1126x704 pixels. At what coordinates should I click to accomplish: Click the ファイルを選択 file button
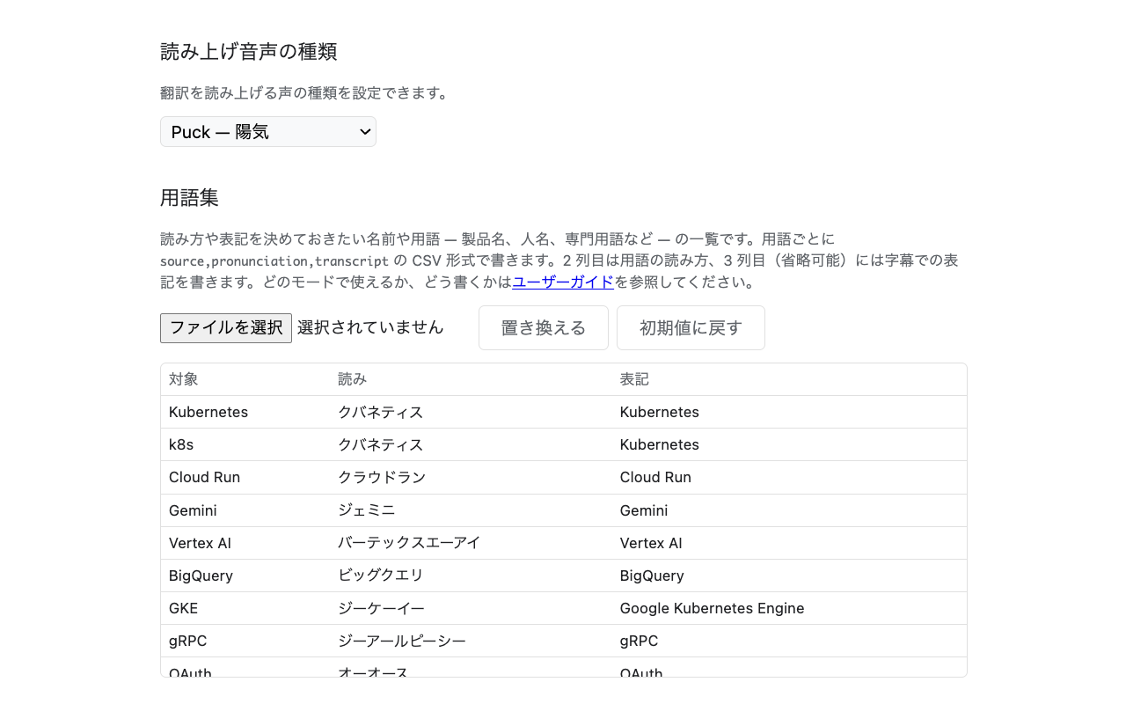[x=226, y=327]
